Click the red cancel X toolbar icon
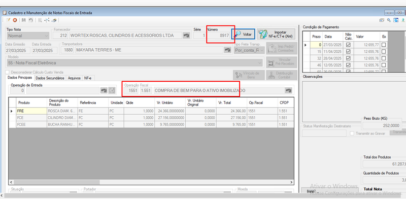The width and height of the screenshot is (406, 199). click(15, 20)
